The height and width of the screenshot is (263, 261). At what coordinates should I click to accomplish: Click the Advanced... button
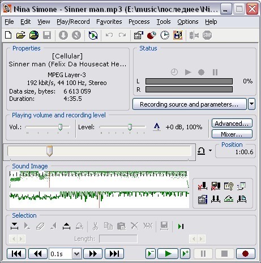pos(232,124)
